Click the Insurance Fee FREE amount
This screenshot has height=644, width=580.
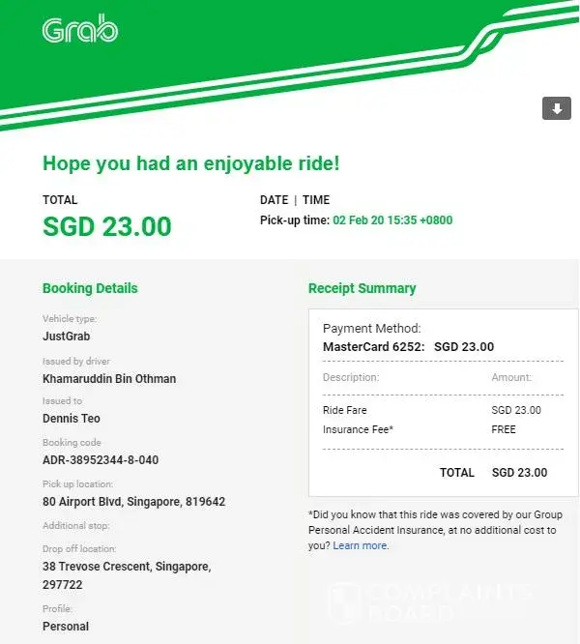coord(504,429)
